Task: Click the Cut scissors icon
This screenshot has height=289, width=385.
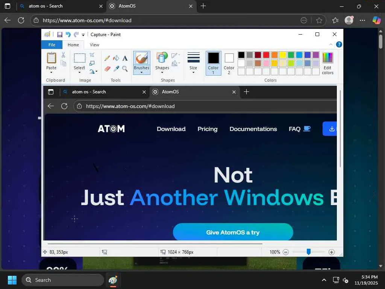Action: 63,55
